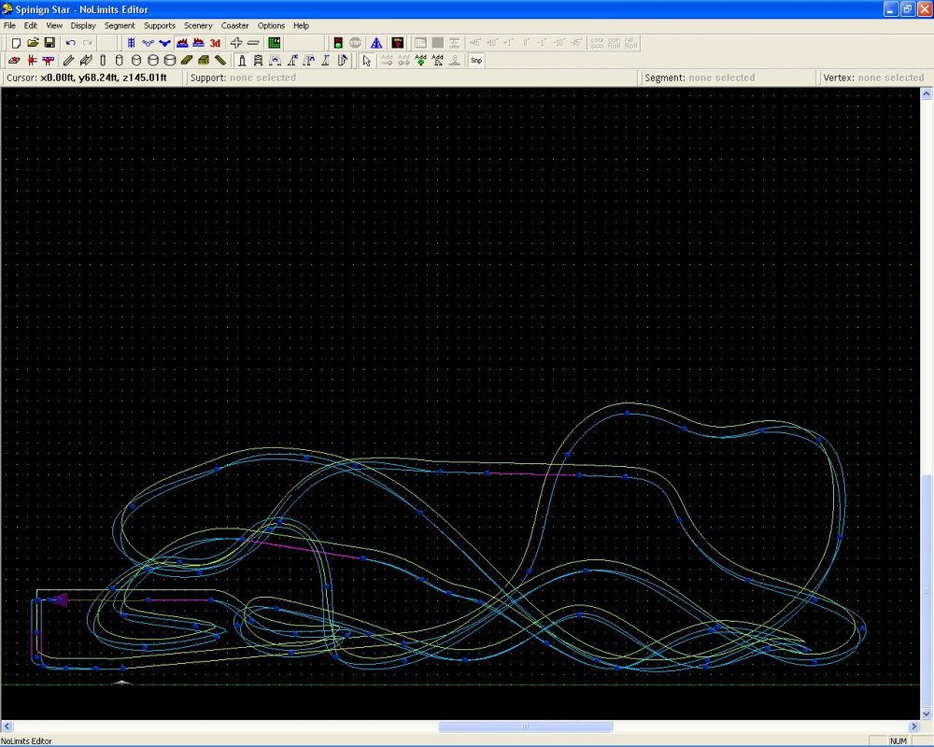Open the Segment menu
Image resolution: width=934 pixels, height=747 pixels.
click(x=120, y=26)
